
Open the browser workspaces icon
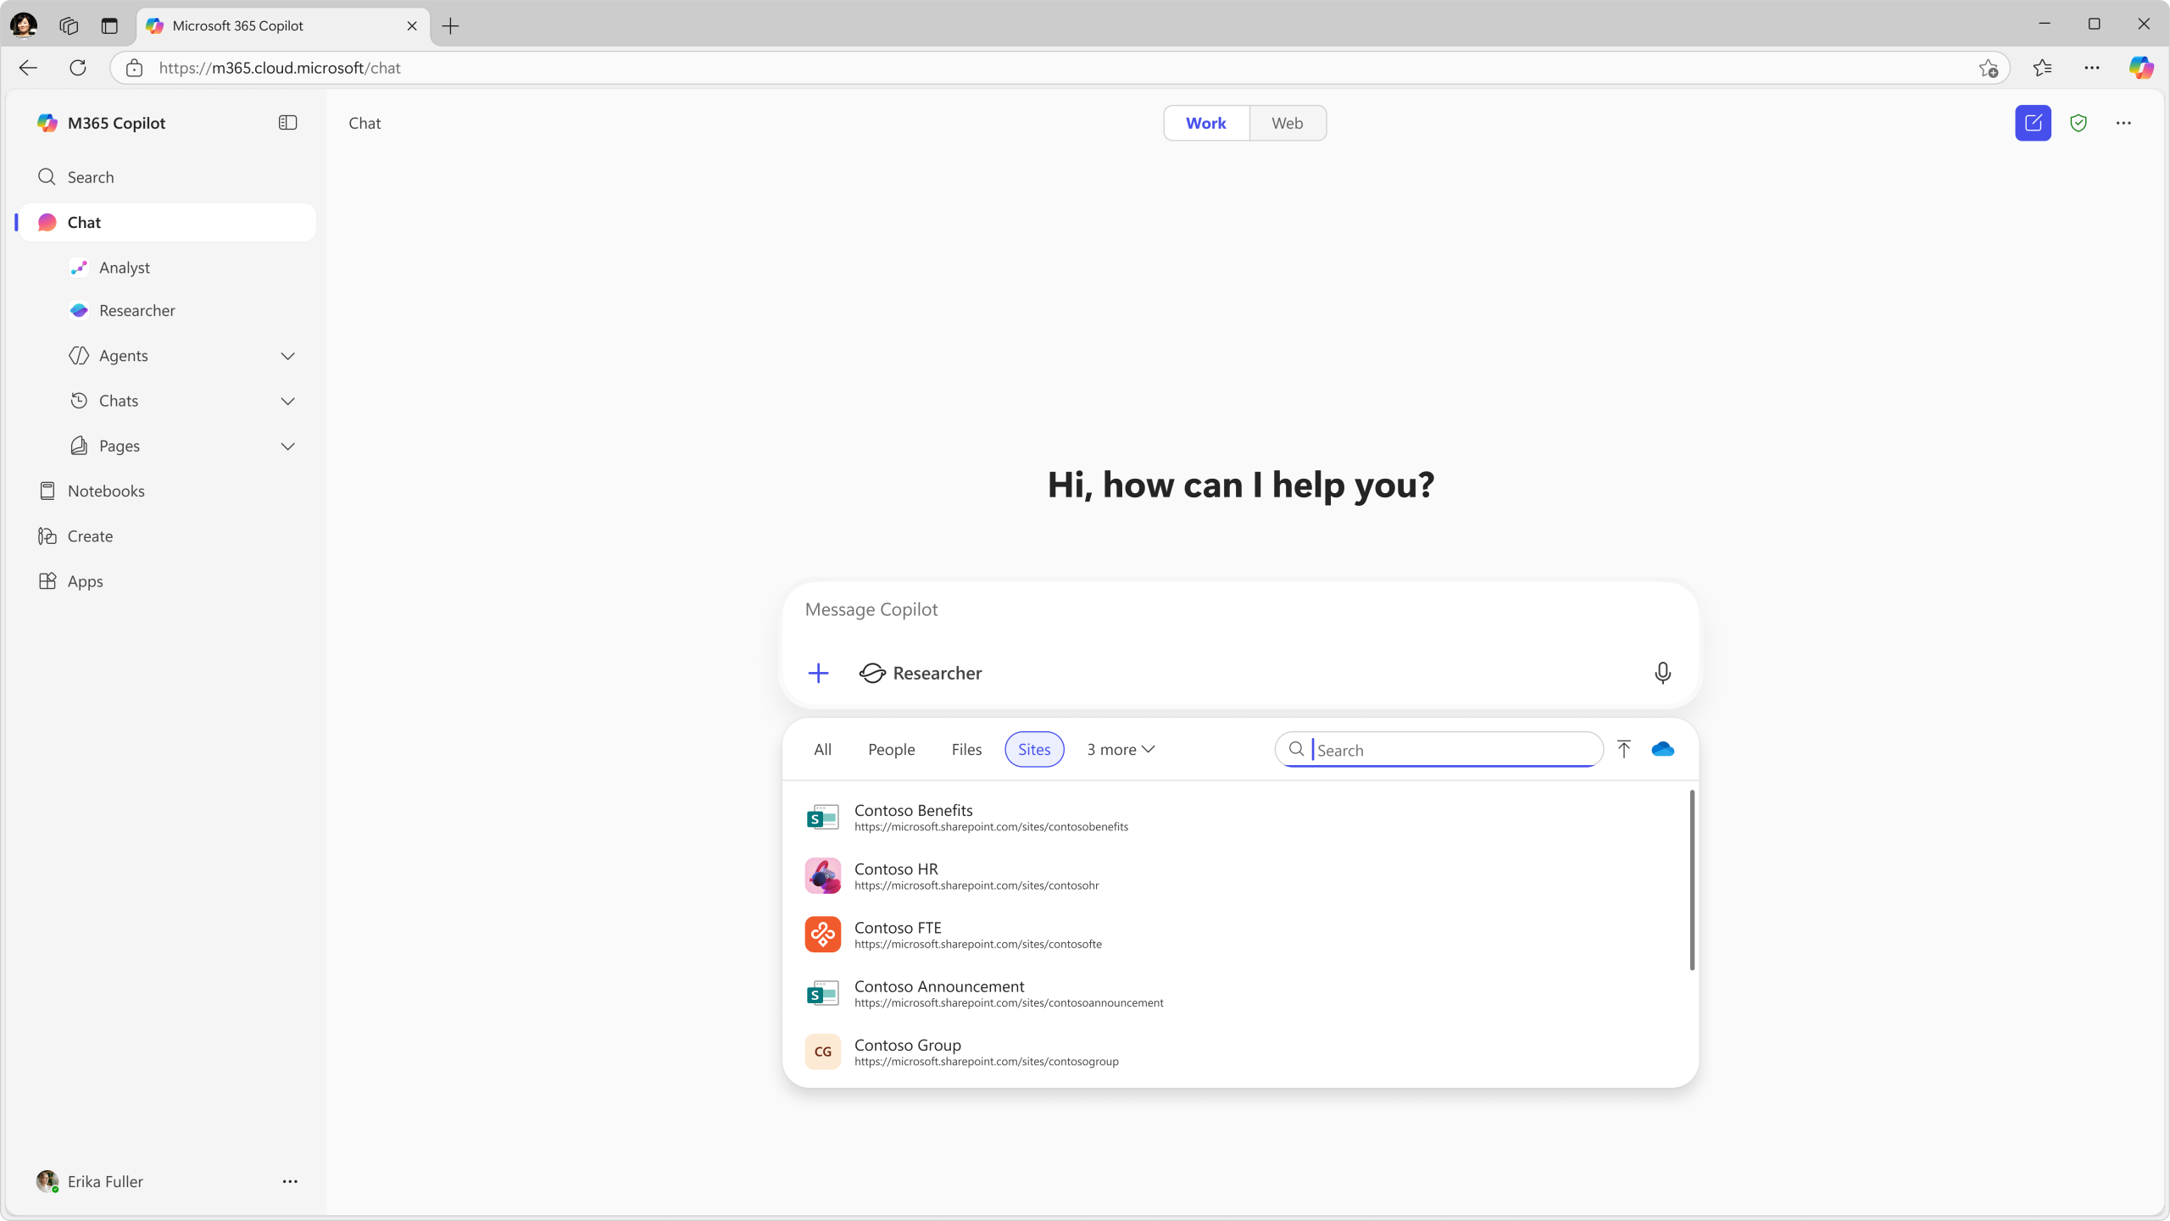(x=69, y=25)
